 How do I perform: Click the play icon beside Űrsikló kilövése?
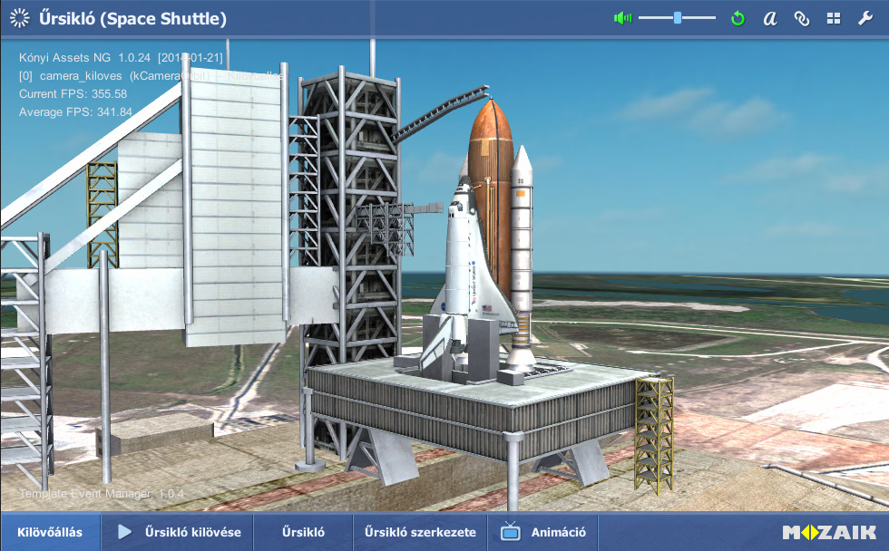(x=126, y=533)
